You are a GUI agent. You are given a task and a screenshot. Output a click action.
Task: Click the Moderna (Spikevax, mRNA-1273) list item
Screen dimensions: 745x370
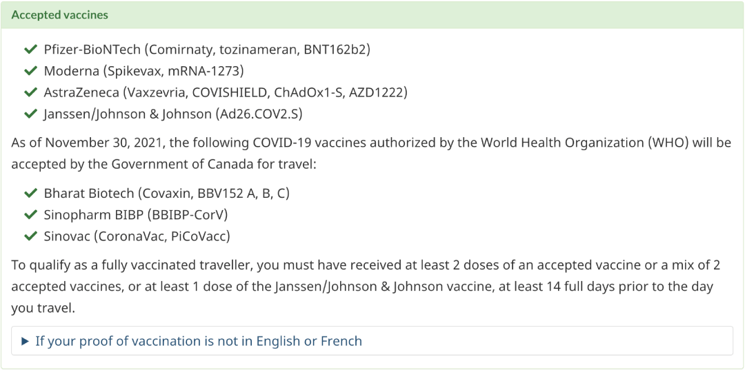[144, 71]
